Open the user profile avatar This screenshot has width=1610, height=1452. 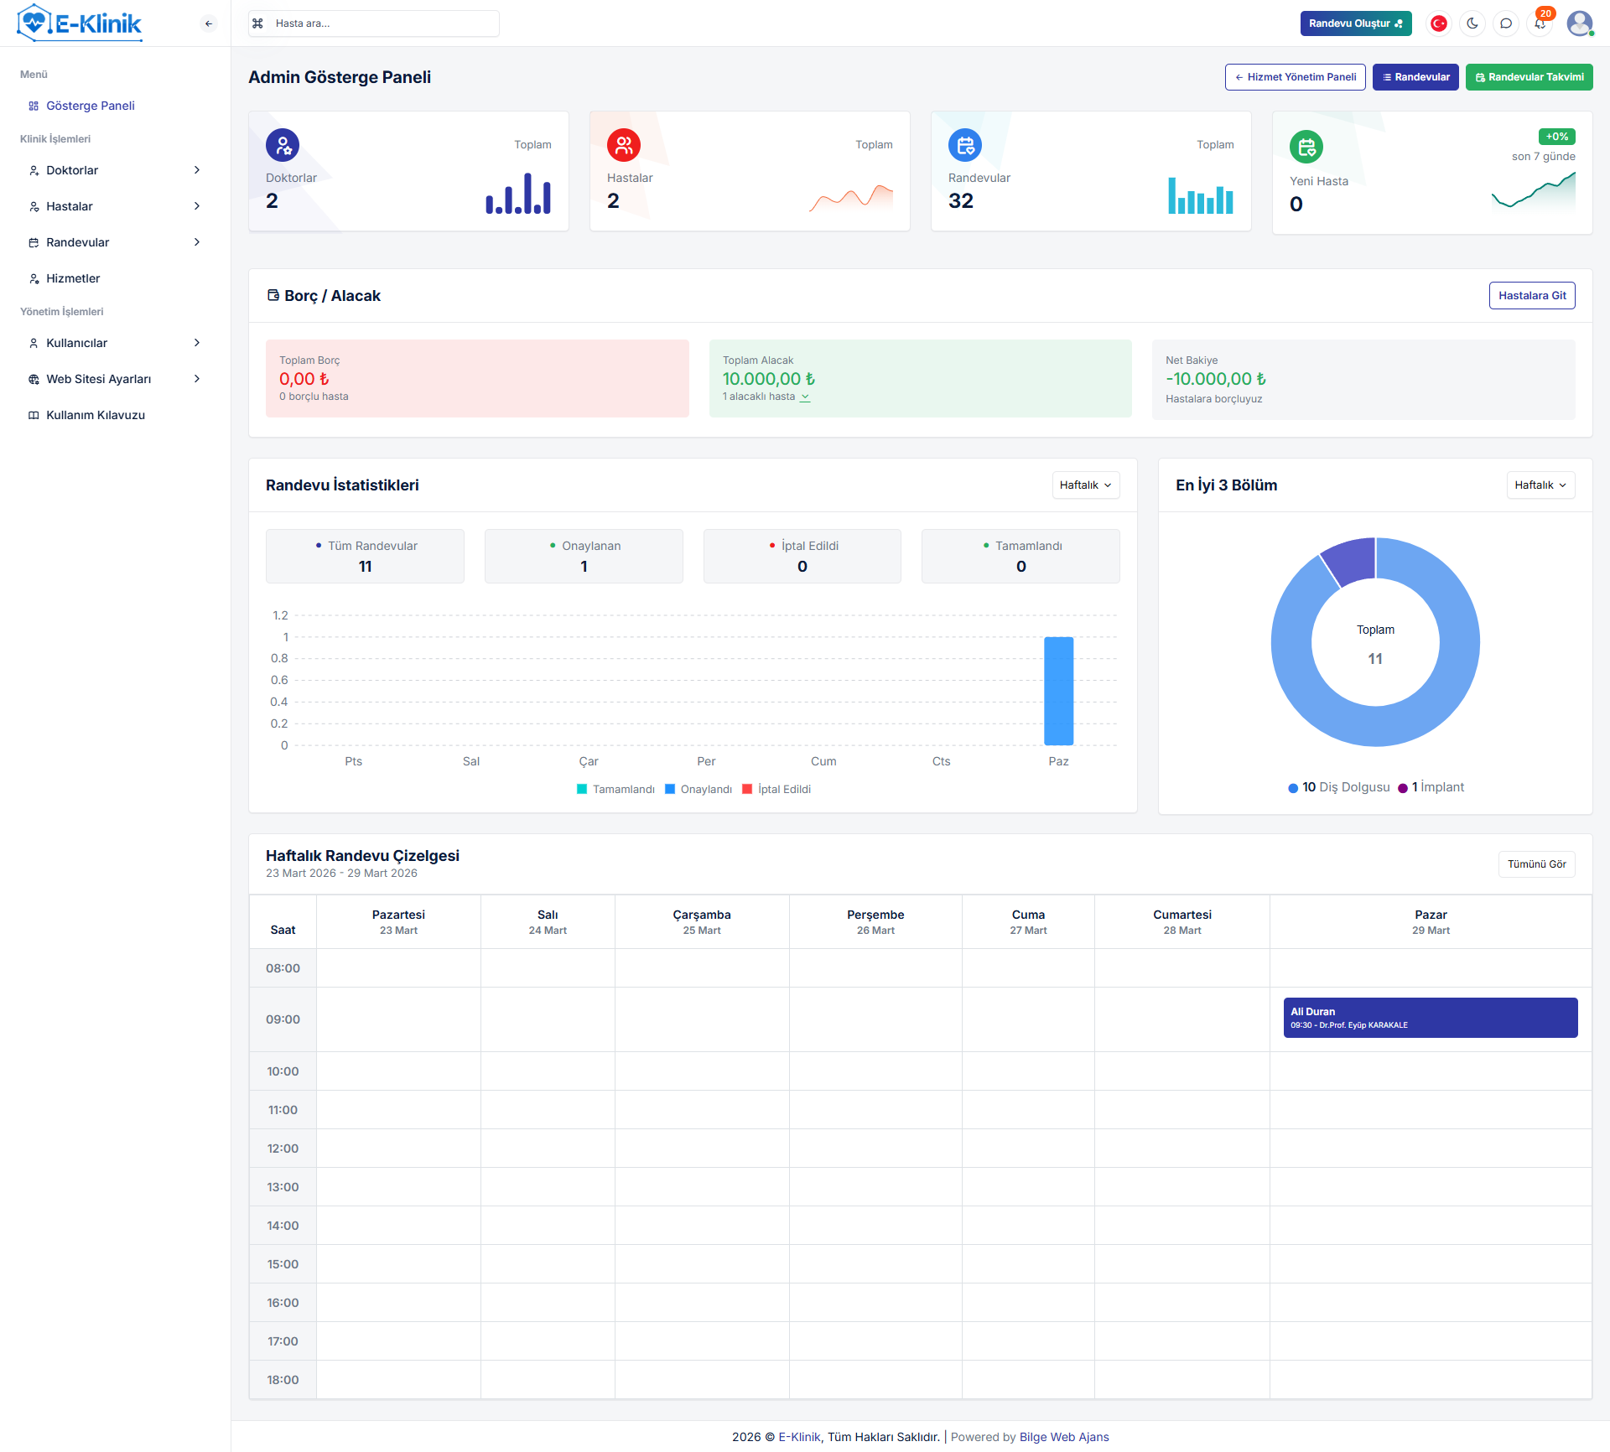pos(1580,23)
